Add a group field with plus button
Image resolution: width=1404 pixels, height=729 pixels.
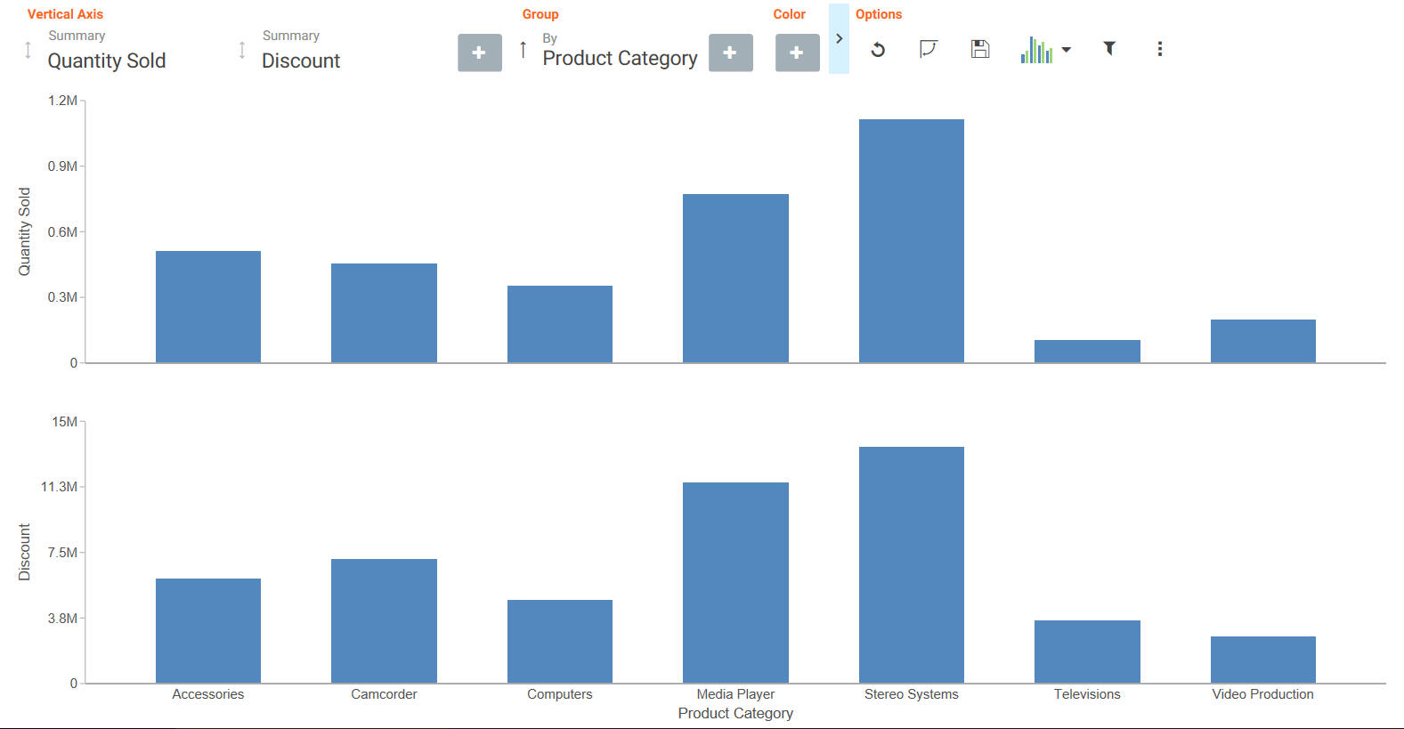click(731, 53)
